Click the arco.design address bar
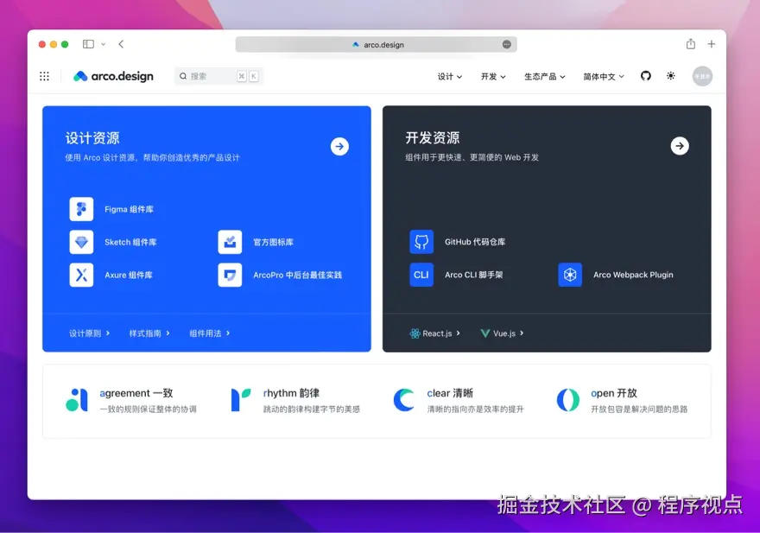This screenshot has width=760, height=533. pyautogui.click(x=377, y=44)
